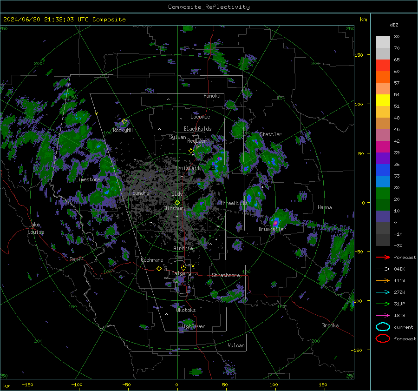Viewport: 418px width, 391px height.
Task: Click the Lacombe label
Action: pos(200,117)
